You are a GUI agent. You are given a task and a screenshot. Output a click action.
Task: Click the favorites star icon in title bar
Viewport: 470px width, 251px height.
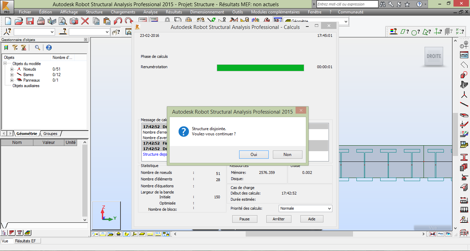pos(407,4)
